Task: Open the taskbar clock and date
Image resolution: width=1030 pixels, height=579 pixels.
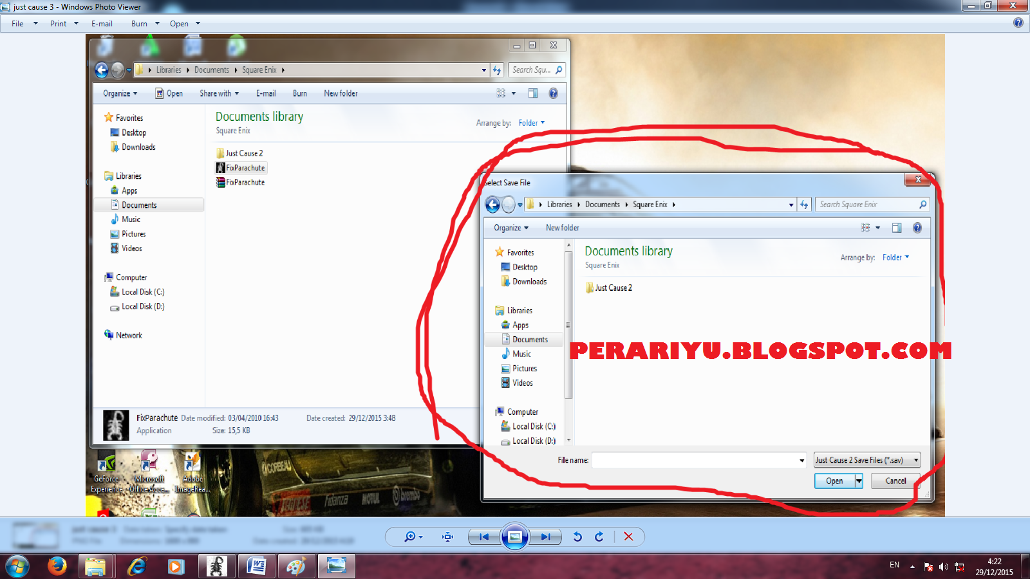Action: (994, 566)
